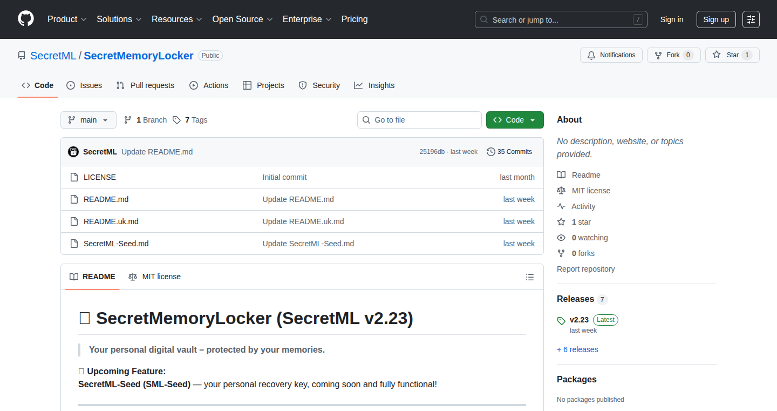Open the SecretMemoryLocker repository link
The width and height of the screenshot is (777, 411).
pyautogui.click(x=139, y=56)
